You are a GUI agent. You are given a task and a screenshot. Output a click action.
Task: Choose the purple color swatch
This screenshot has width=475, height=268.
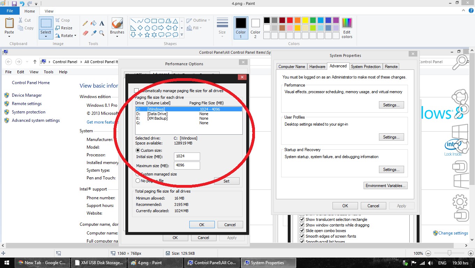tap(336, 20)
